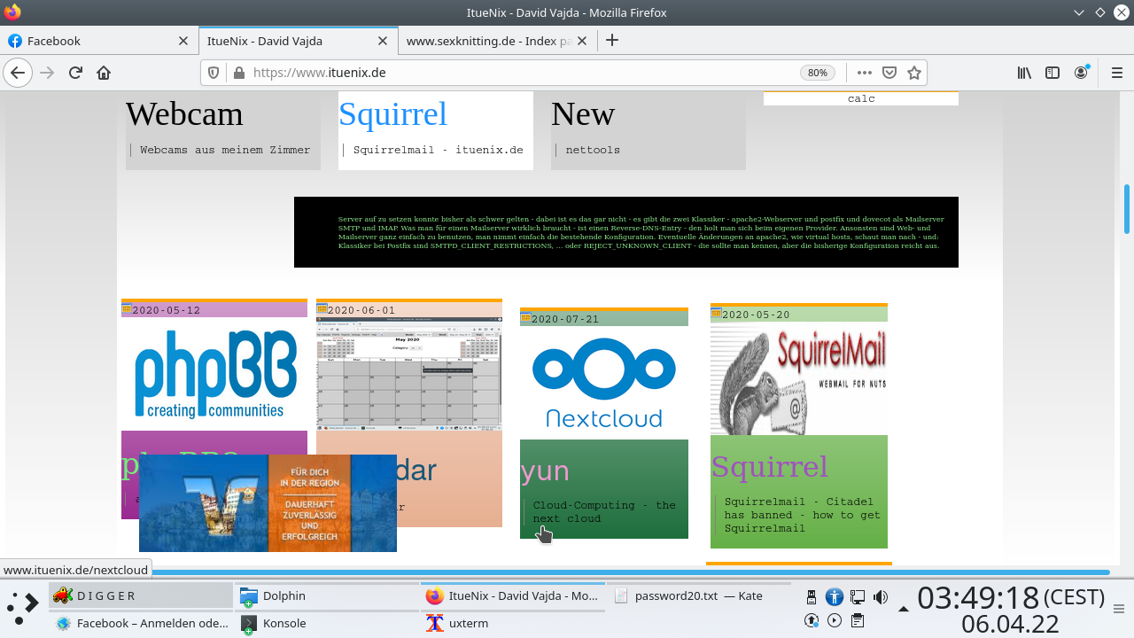Open the Firefox Library icon
The height and width of the screenshot is (638, 1134).
click(1024, 73)
